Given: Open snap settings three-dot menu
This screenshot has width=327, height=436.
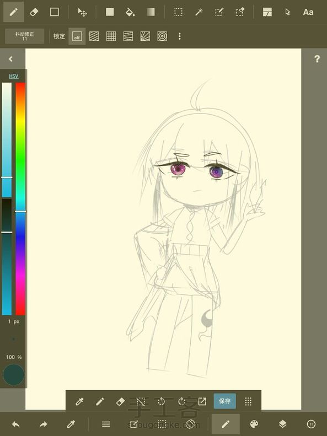Looking at the screenshot, I should point(180,36).
